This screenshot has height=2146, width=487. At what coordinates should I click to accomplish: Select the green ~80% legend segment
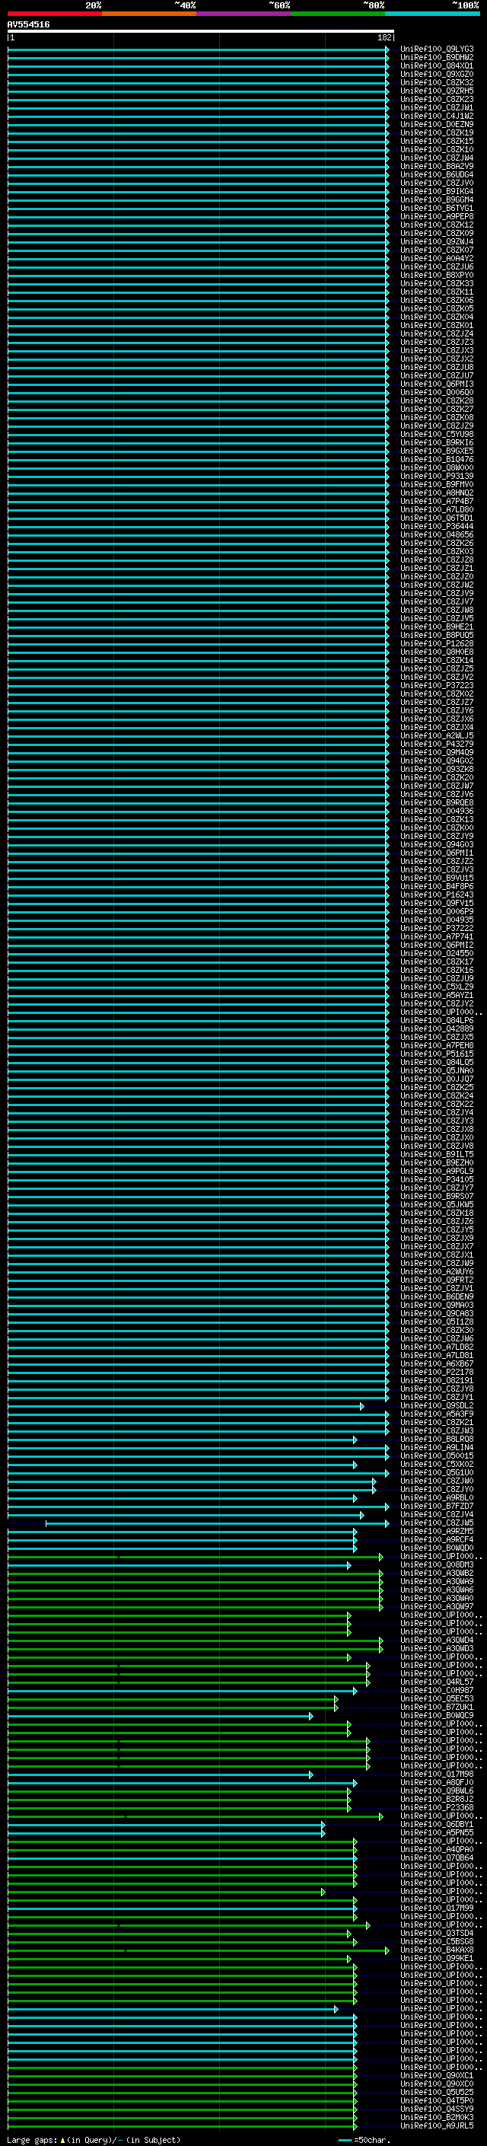click(338, 14)
